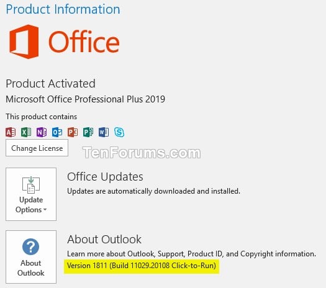326x288 pixels.
Task: Open About Outlook button
Action: pyautogui.click(x=31, y=257)
